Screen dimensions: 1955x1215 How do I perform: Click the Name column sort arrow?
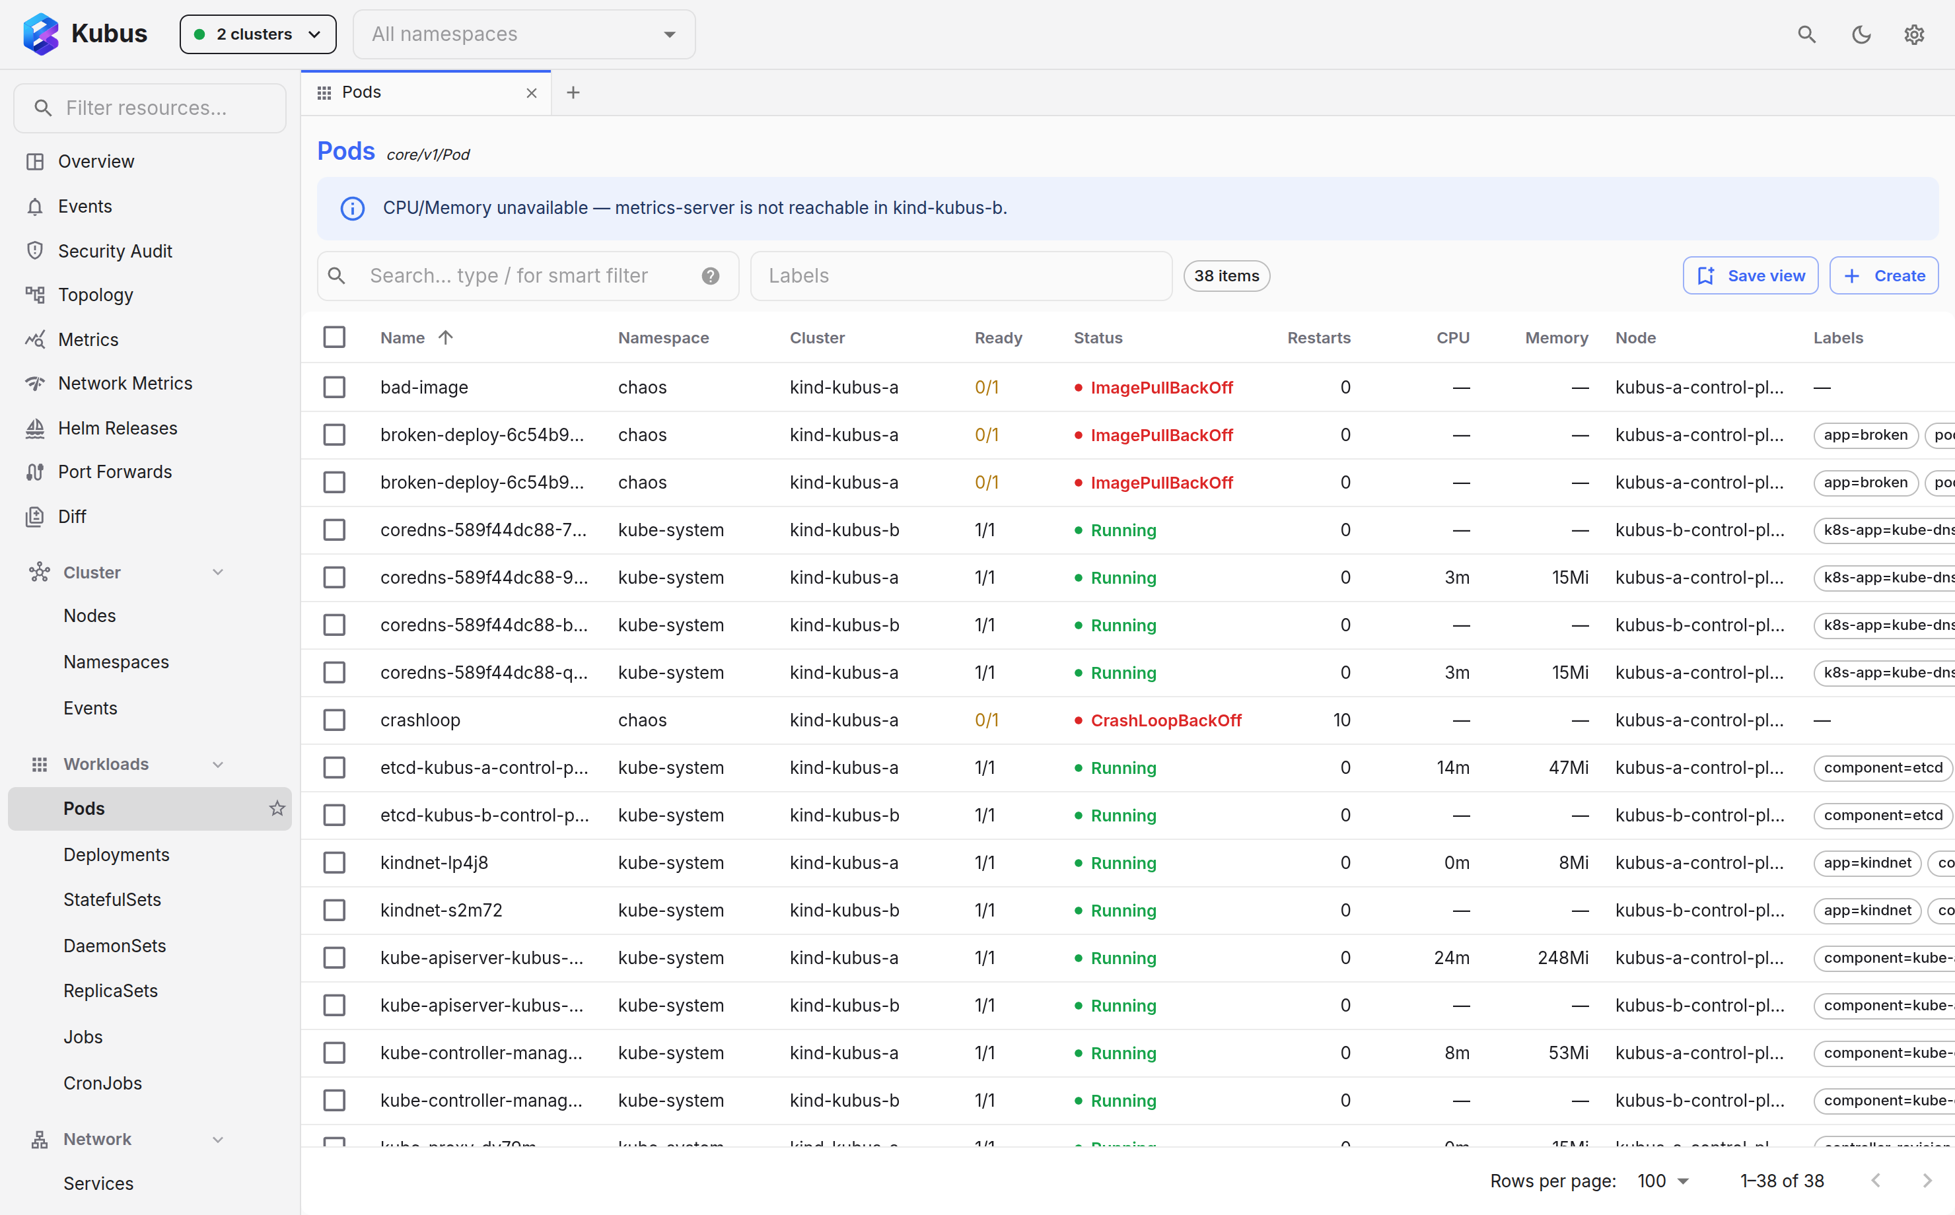tap(446, 337)
